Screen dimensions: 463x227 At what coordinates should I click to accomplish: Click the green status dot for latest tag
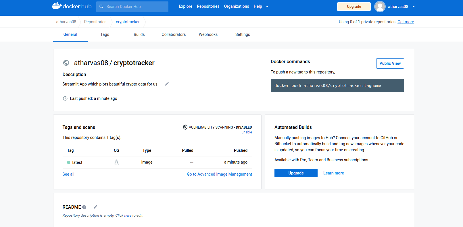tap(69, 162)
